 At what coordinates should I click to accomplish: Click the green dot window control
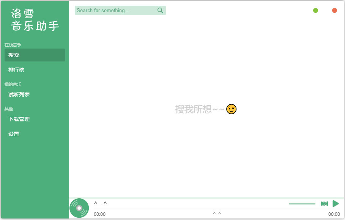pyautogui.click(x=315, y=10)
